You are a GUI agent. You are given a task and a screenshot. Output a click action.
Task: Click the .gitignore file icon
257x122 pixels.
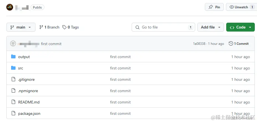coord(13,79)
